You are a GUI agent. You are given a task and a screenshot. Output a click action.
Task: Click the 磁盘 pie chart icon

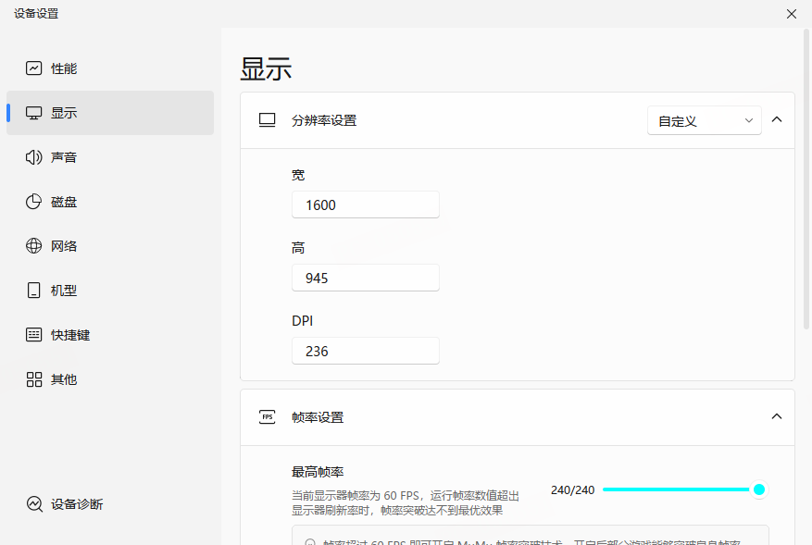pos(34,202)
